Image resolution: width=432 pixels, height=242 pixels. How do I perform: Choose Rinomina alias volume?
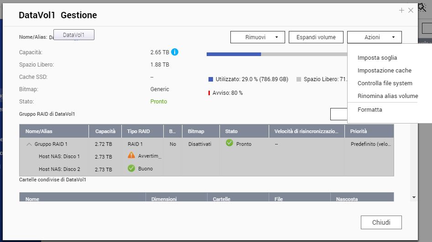[x=387, y=96]
